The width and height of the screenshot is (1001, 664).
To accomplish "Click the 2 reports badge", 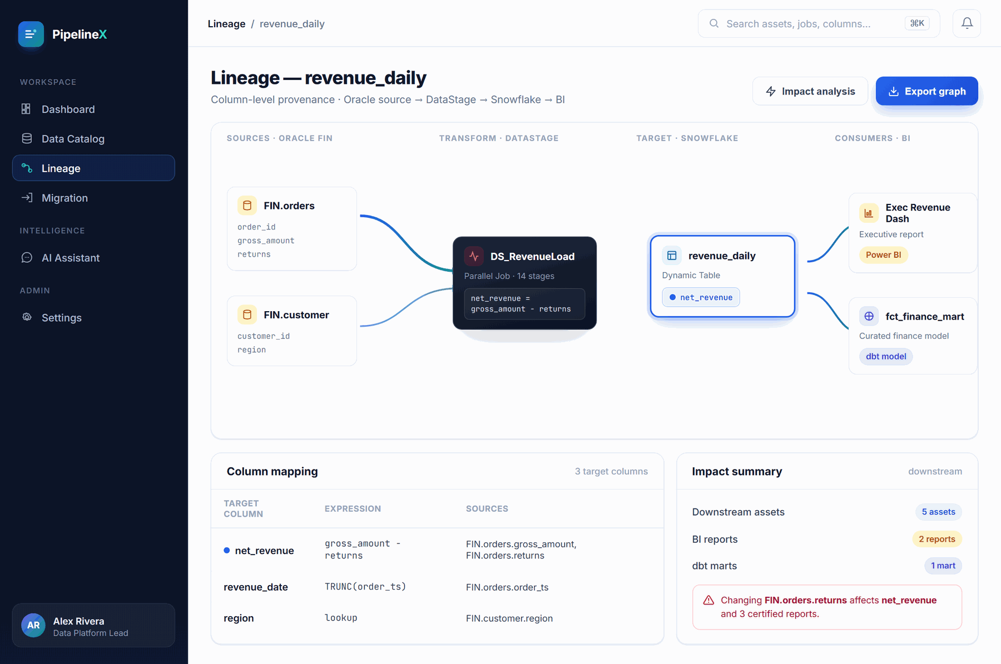I will (x=936, y=539).
